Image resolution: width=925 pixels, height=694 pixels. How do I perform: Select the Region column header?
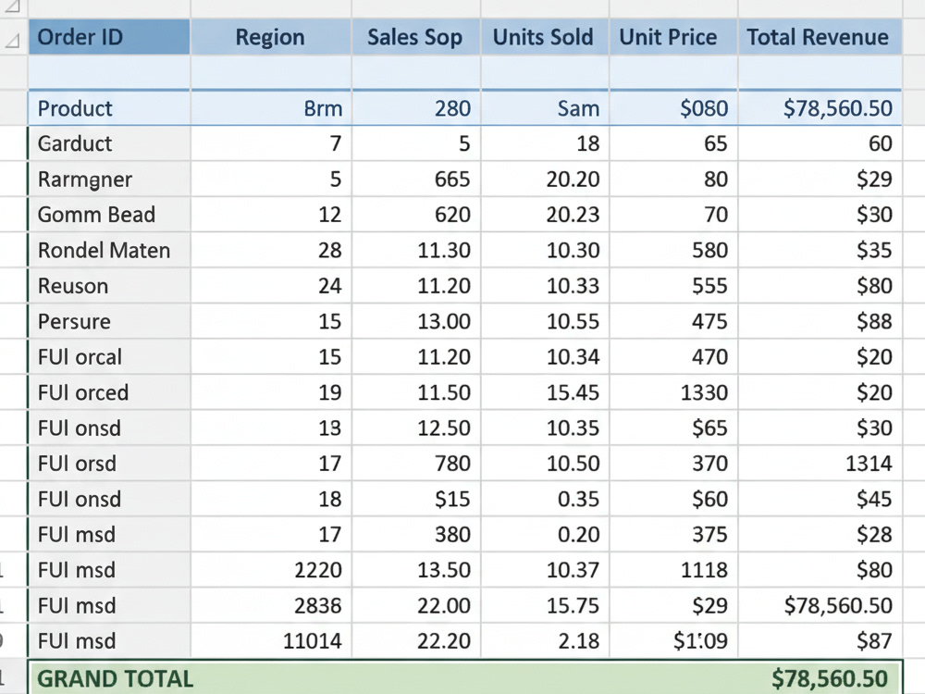click(x=271, y=37)
